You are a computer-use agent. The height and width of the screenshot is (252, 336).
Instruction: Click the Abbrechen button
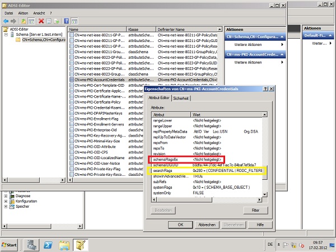pos(207,225)
